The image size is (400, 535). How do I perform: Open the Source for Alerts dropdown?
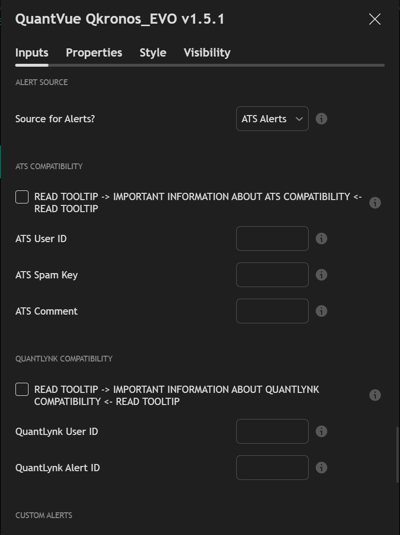272,118
